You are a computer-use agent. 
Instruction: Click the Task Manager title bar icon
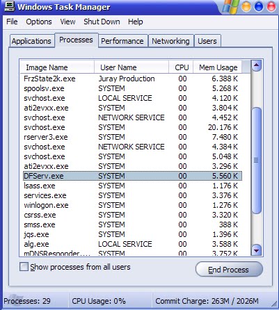9,6
